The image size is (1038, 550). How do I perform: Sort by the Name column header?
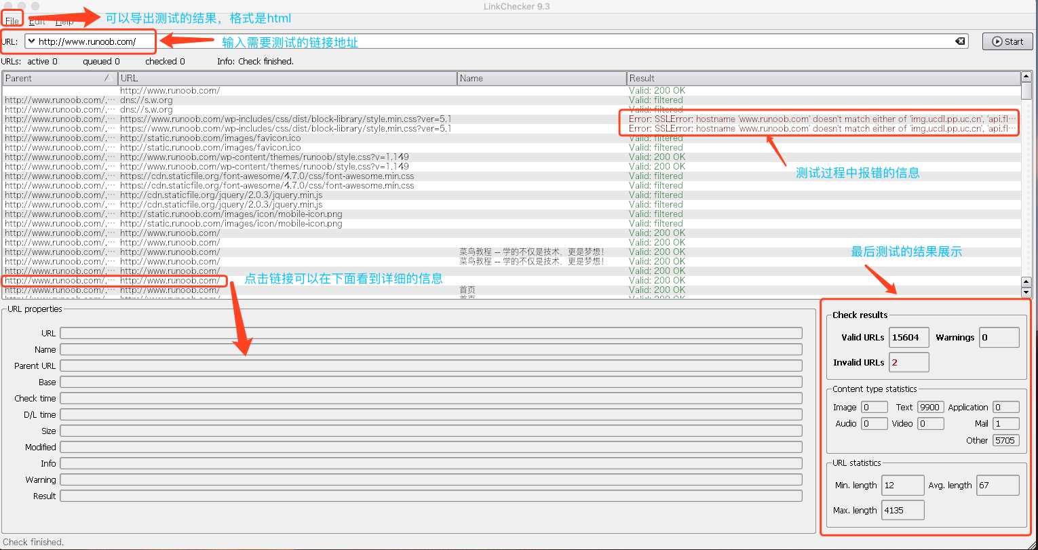[x=542, y=78]
